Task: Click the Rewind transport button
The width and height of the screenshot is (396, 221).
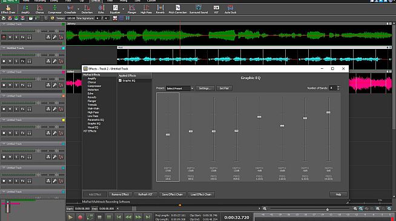Action: pos(128,217)
